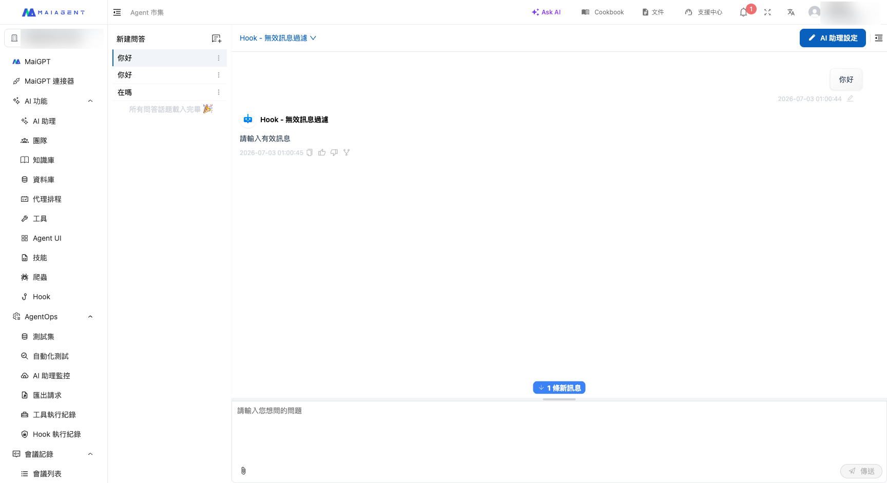
Task: Collapse the AgentOps section
Action: [x=90, y=317]
